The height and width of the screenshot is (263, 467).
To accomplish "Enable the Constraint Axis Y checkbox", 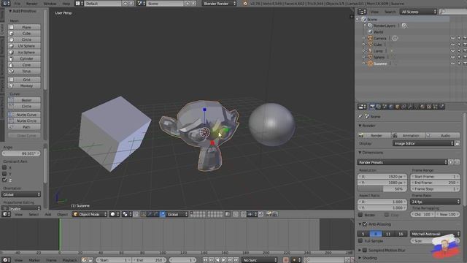I will (x=4, y=174).
